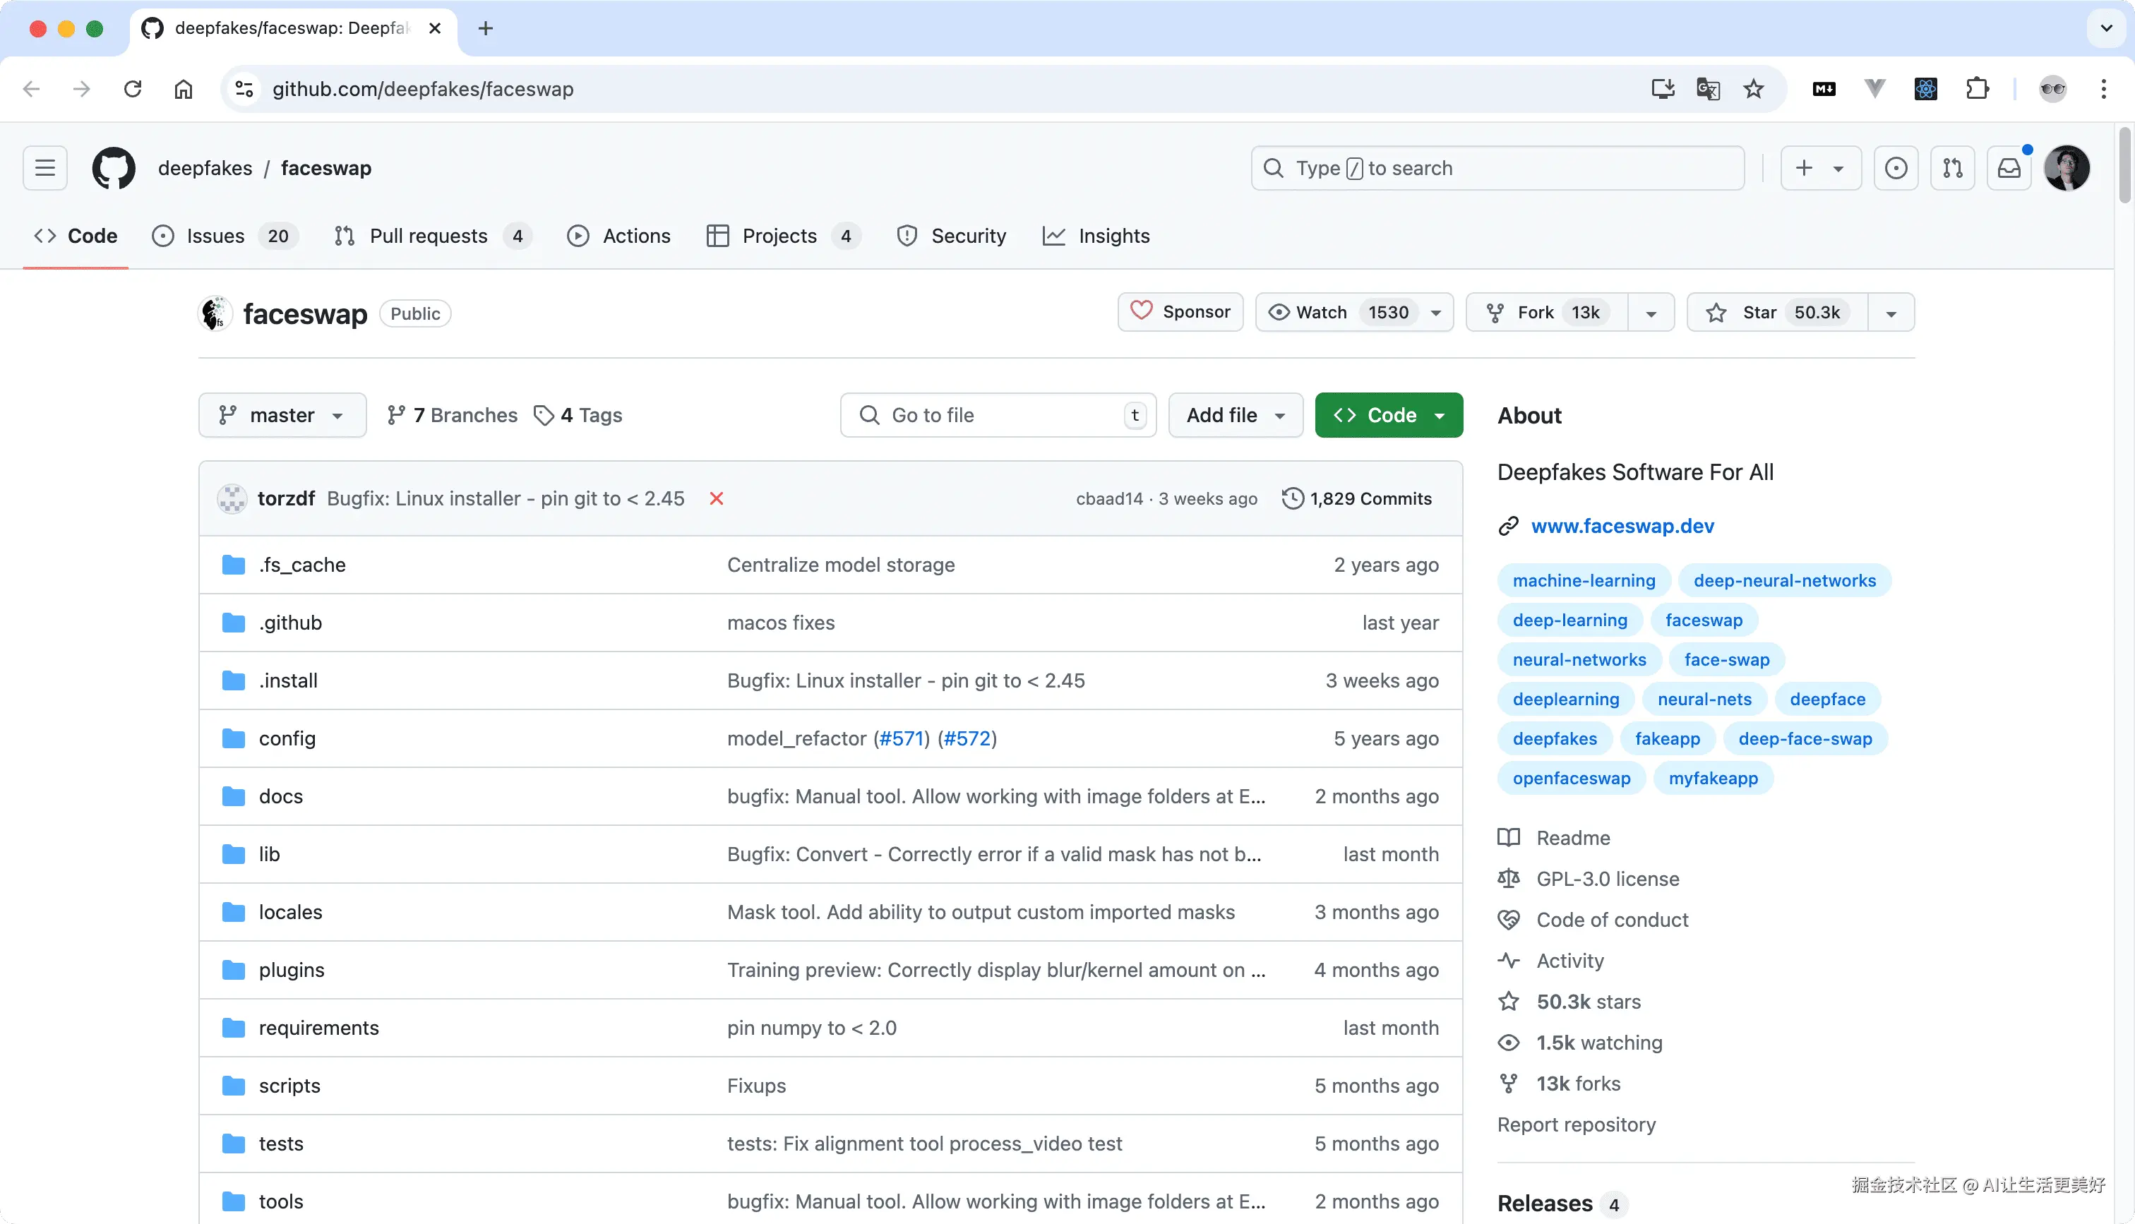
Task: Open the GPL-3.0 license link
Action: coord(1607,880)
